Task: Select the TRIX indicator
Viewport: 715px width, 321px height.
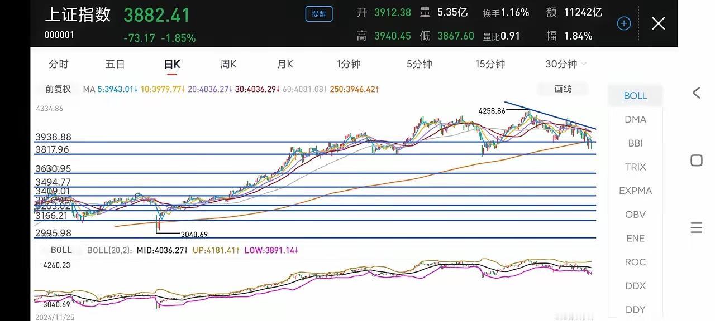Action: [x=635, y=167]
